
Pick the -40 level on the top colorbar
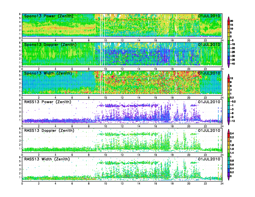coord(236,63)
